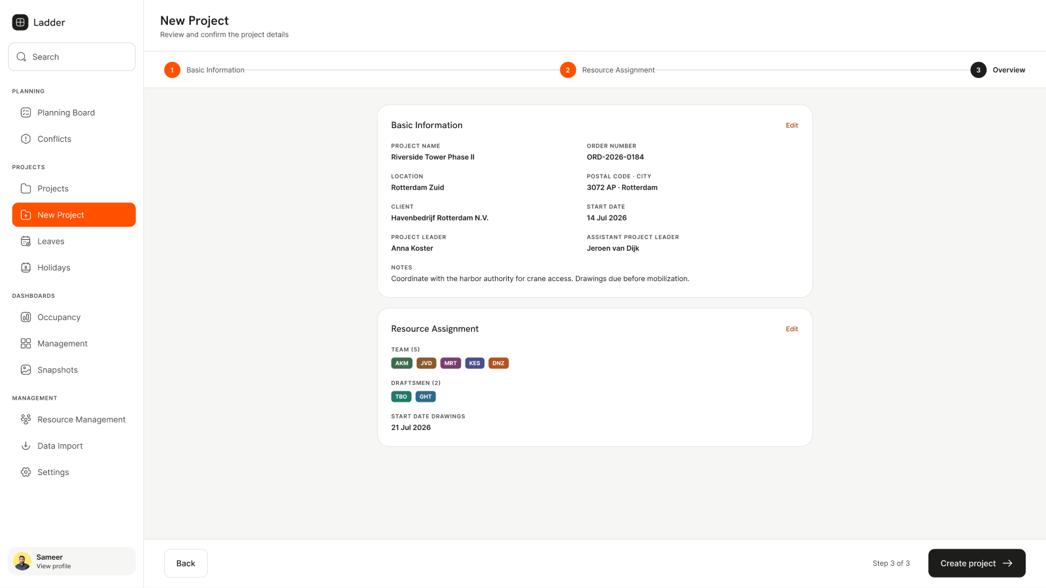This screenshot has height=588, width=1046.
Task: Open Planning Board via its icon
Action: coord(26,112)
